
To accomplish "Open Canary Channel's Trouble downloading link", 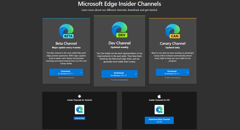I will (173, 78).
